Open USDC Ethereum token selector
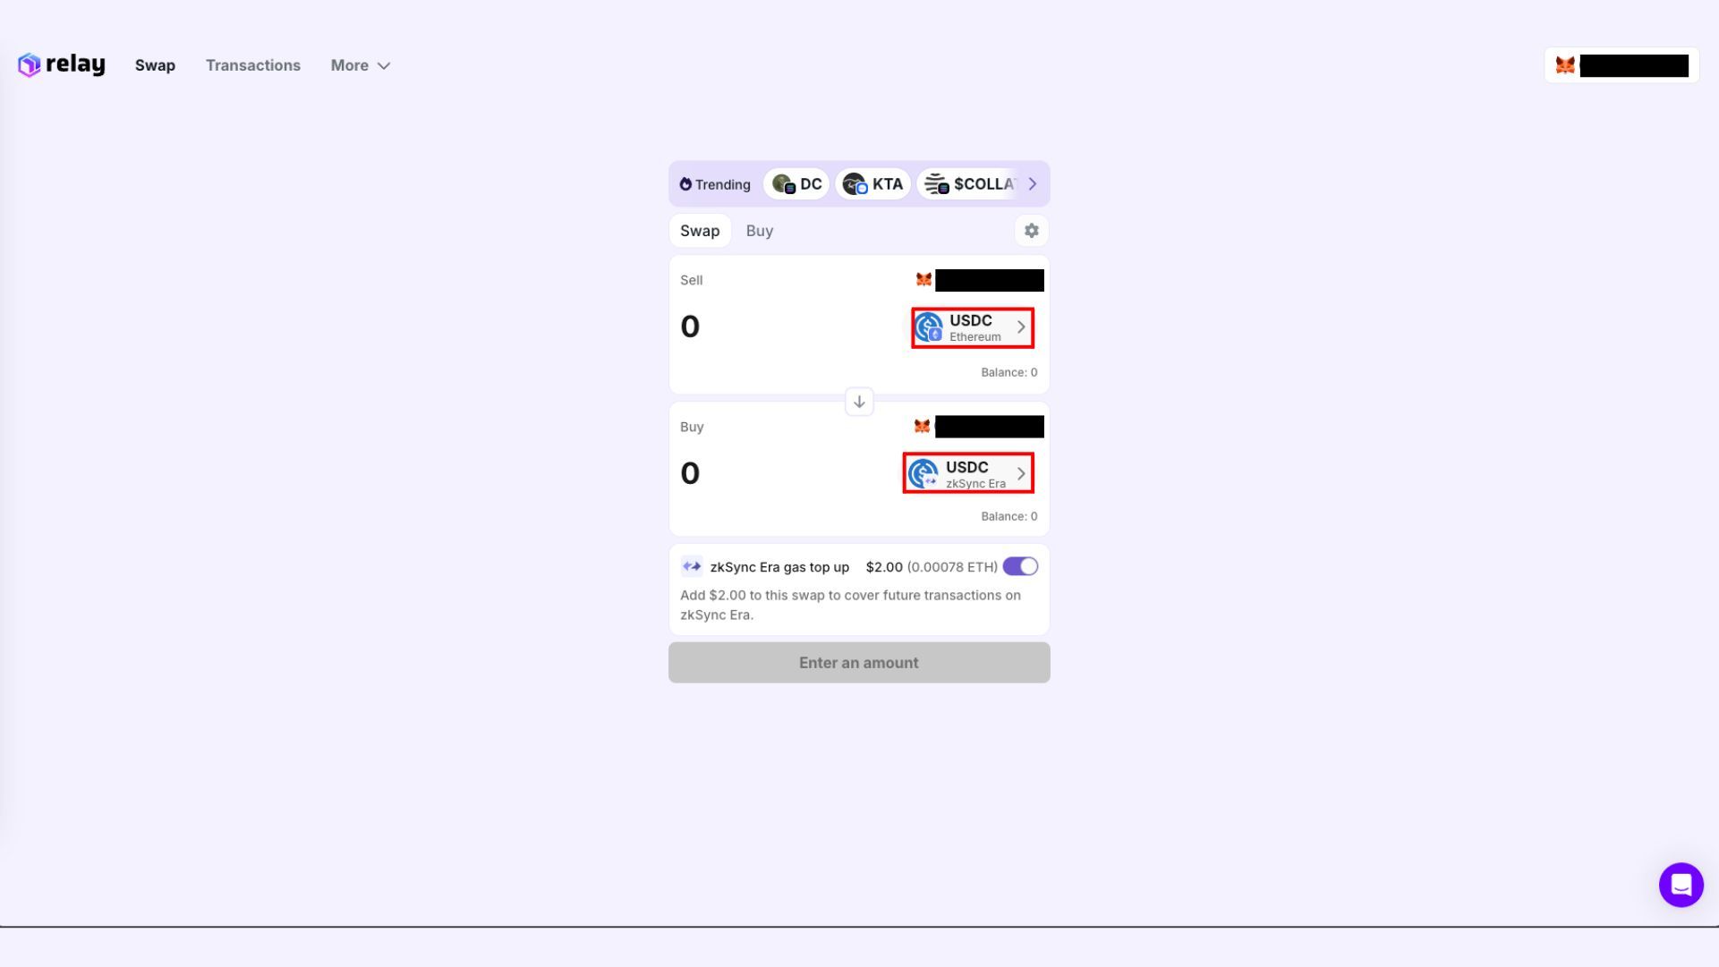This screenshot has height=967, width=1719. 973,327
